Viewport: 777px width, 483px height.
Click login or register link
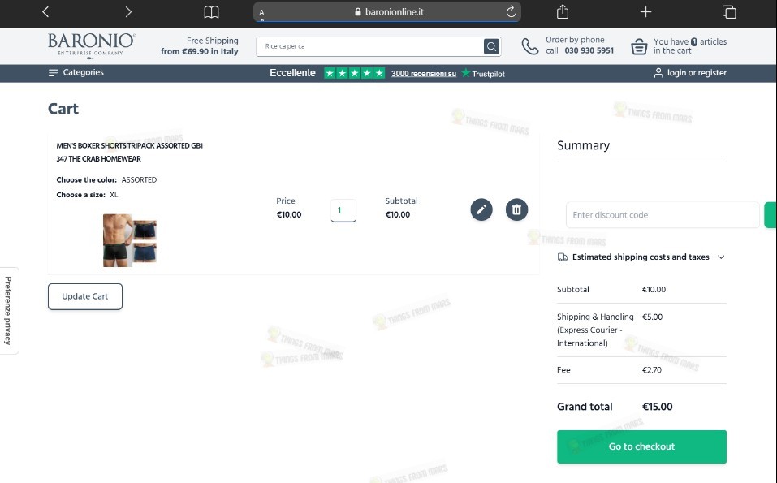click(x=697, y=73)
